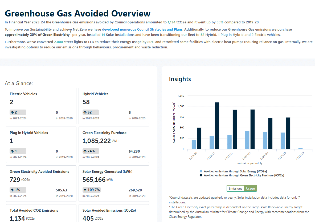
Task: Click the up arrow 52 badge in Hybrid Vehicles
Action: coord(91,112)
